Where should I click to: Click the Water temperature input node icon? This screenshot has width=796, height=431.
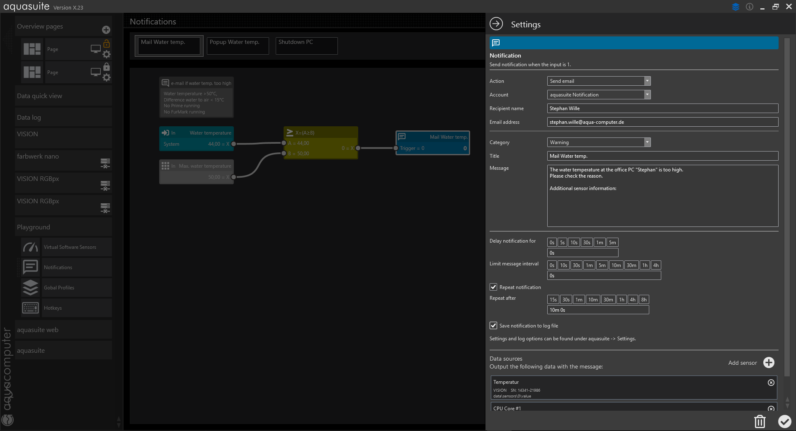click(165, 132)
